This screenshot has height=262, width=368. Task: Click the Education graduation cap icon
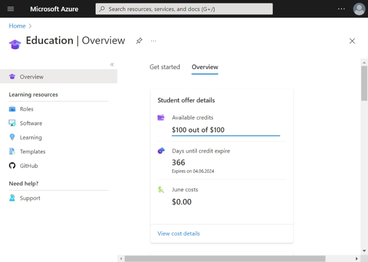pyautogui.click(x=15, y=44)
